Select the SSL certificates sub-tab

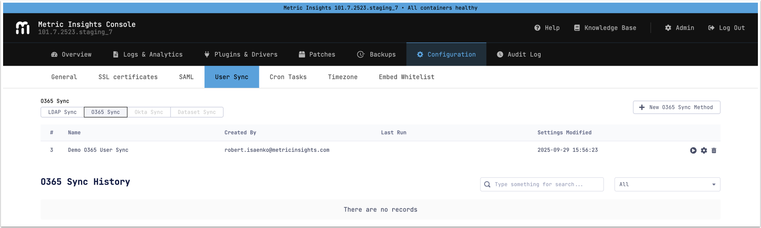pos(128,77)
